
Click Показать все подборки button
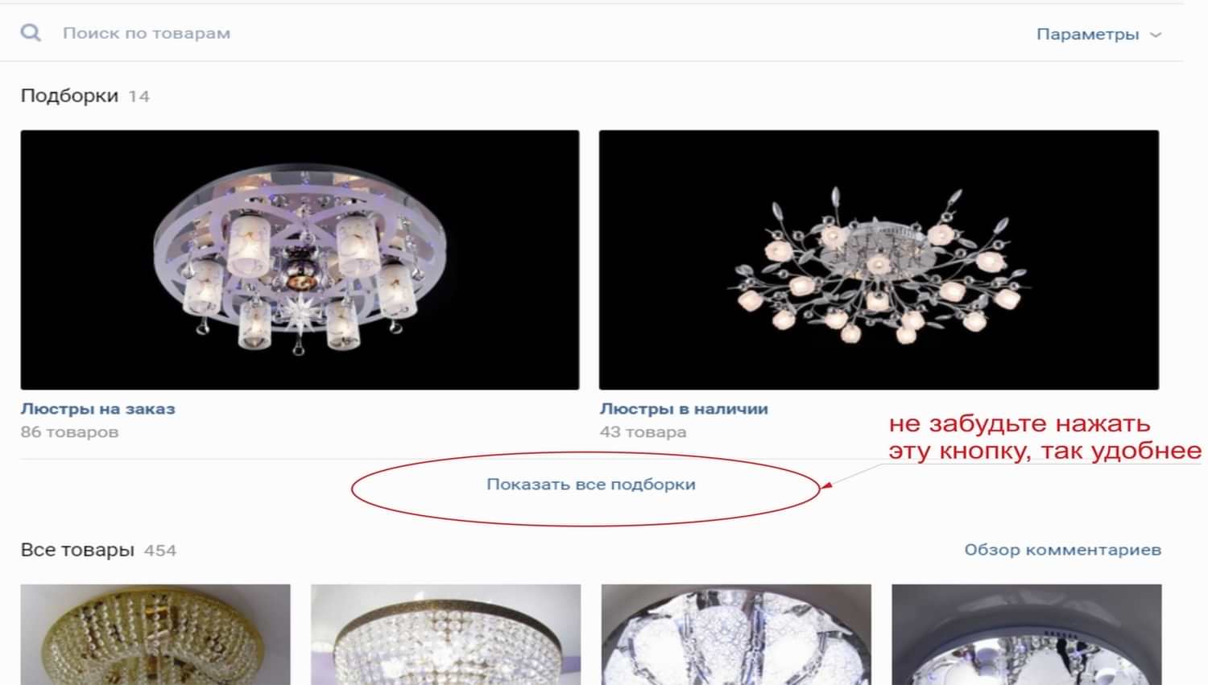[590, 485]
